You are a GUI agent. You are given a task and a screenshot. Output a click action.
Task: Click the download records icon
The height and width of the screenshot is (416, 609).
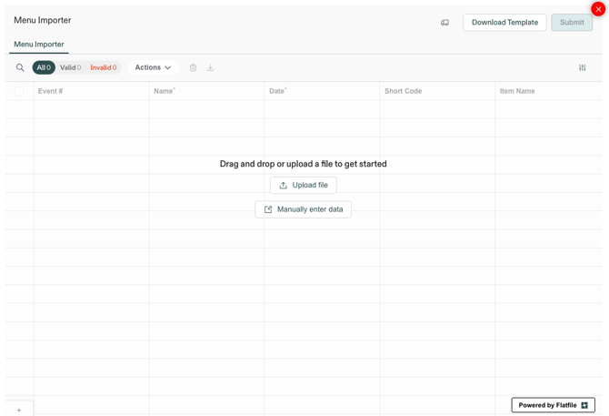point(210,67)
